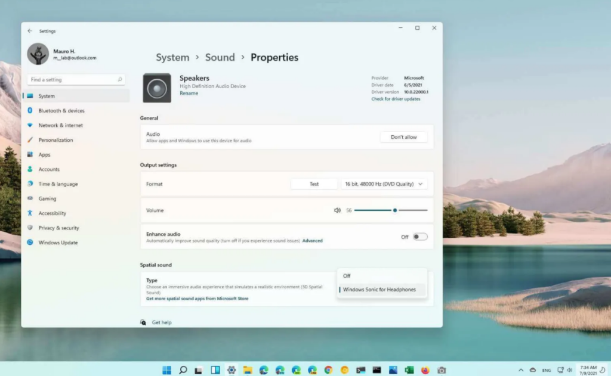Click the Accessibility sidebar icon

tap(30, 213)
